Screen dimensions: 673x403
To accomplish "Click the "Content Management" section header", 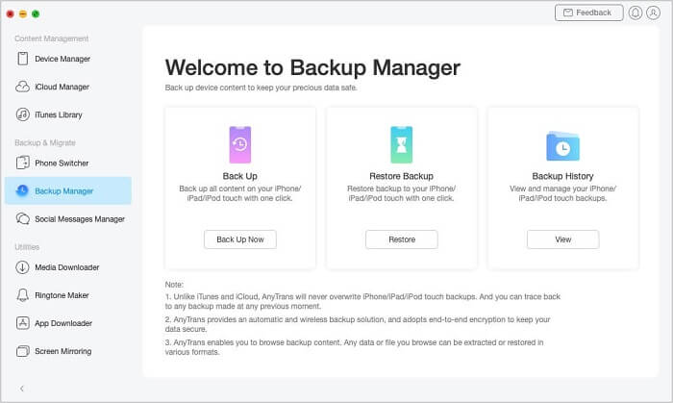I will (x=52, y=38).
